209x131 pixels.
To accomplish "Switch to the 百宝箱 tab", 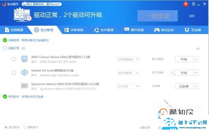I will pos(193,30).
